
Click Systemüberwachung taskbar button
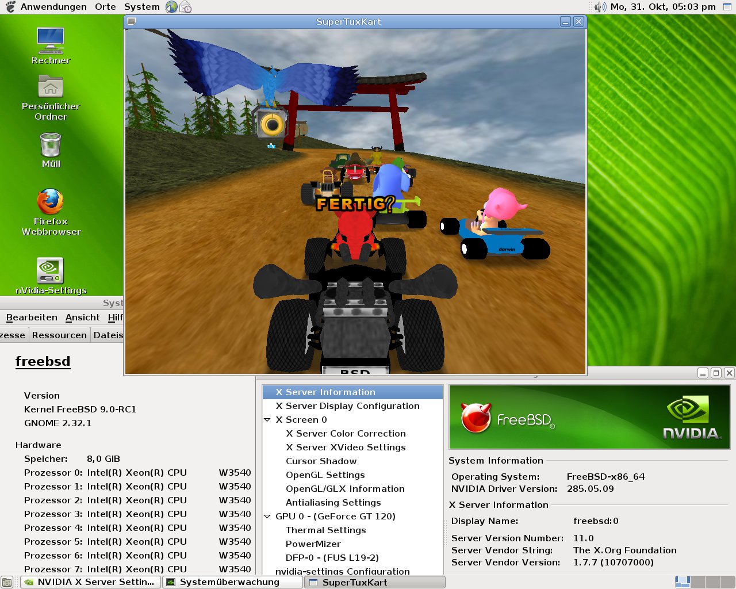click(x=232, y=582)
